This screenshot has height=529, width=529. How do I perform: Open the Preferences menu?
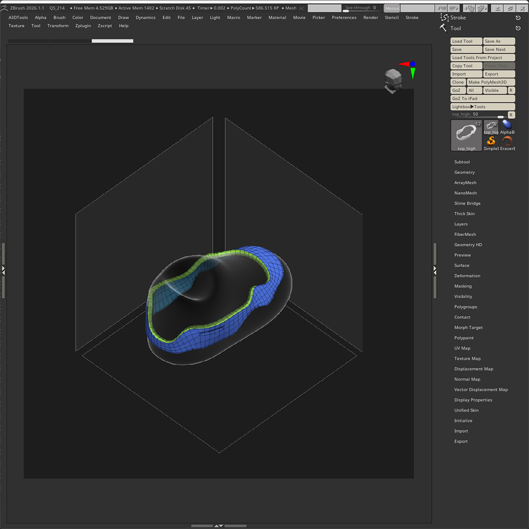(x=344, y=18)
